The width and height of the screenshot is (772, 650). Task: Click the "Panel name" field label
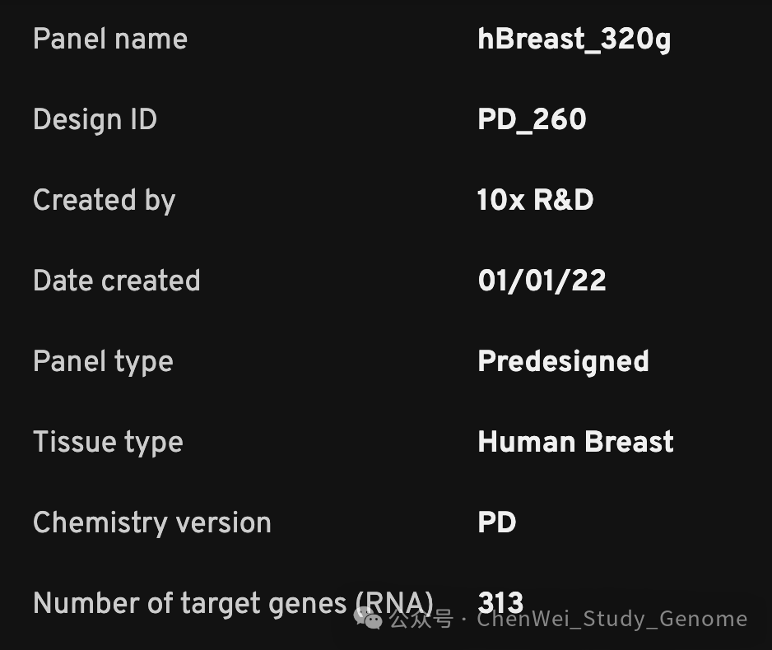coord(110,39)
